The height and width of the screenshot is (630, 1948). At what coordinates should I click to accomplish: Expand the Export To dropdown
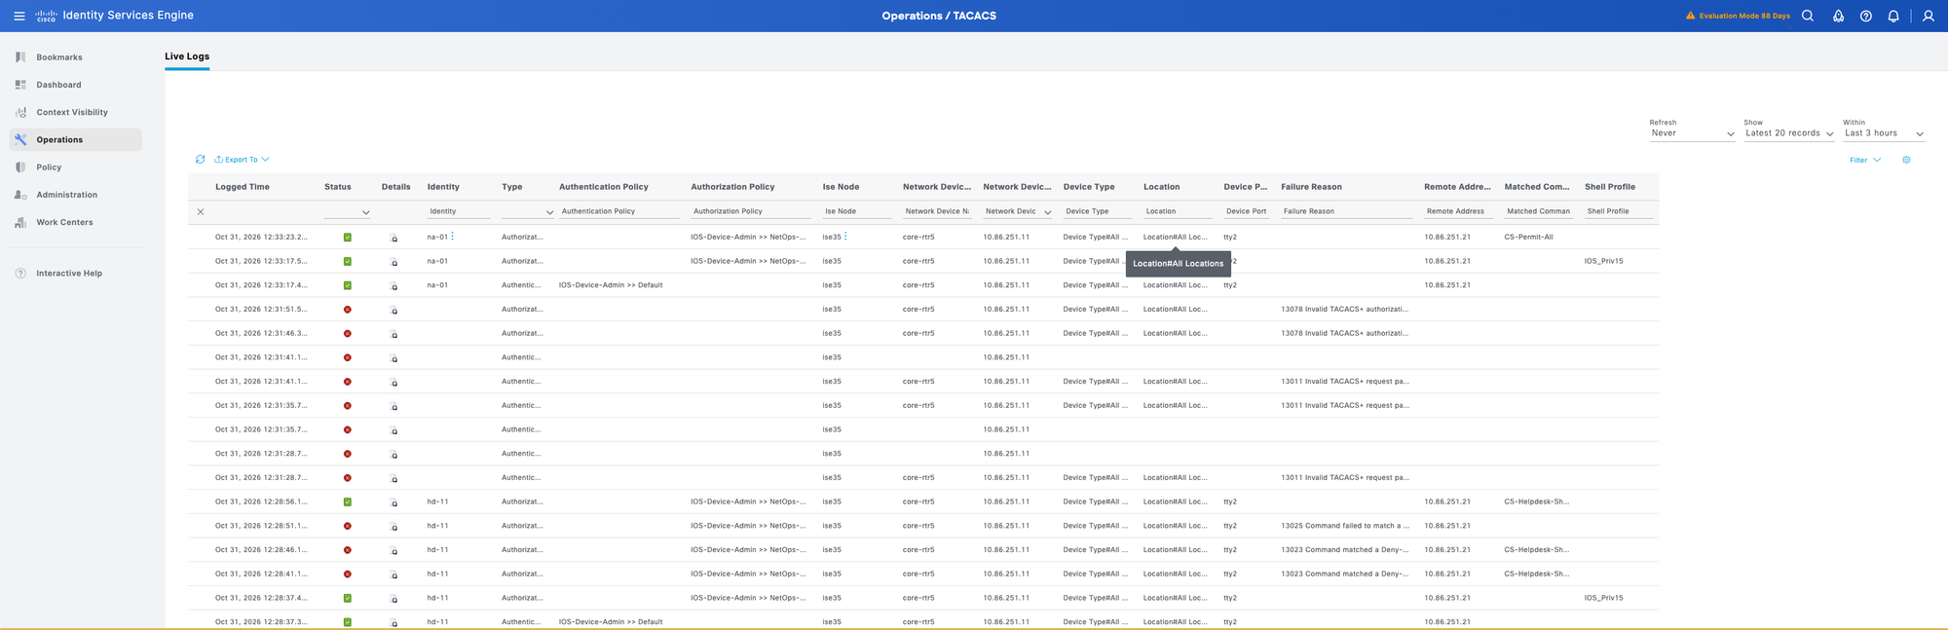pos(242,160)
